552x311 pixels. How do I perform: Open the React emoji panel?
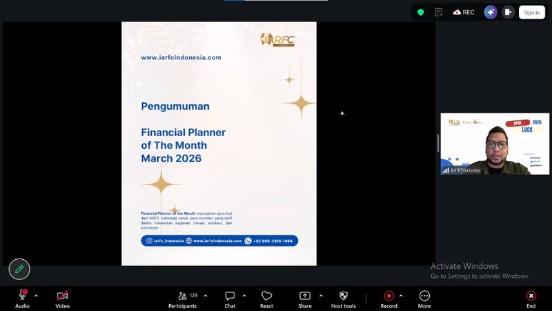pyautogui.click(x=266, y=299)
